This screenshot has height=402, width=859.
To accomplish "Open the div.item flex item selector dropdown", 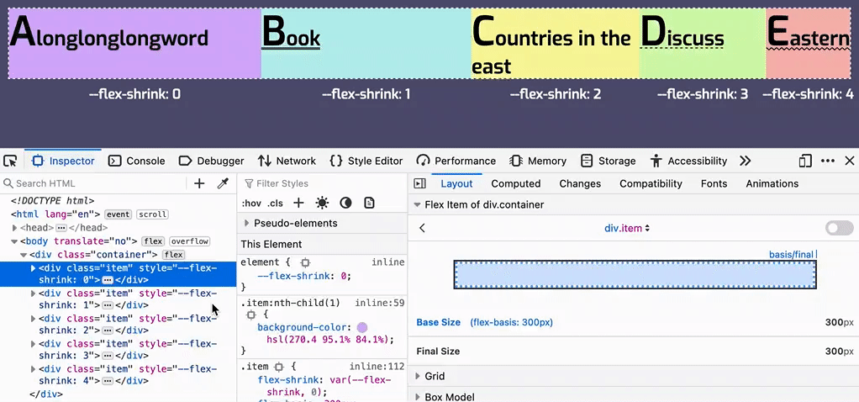I will coord(628,228).
